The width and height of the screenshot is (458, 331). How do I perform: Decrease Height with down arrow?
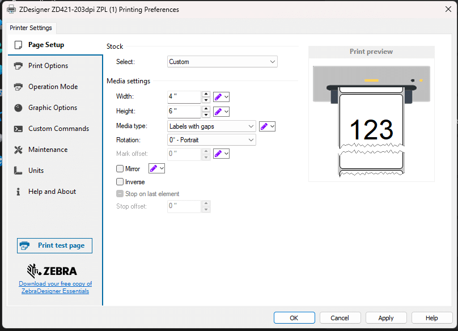click(x=206, y=115)
